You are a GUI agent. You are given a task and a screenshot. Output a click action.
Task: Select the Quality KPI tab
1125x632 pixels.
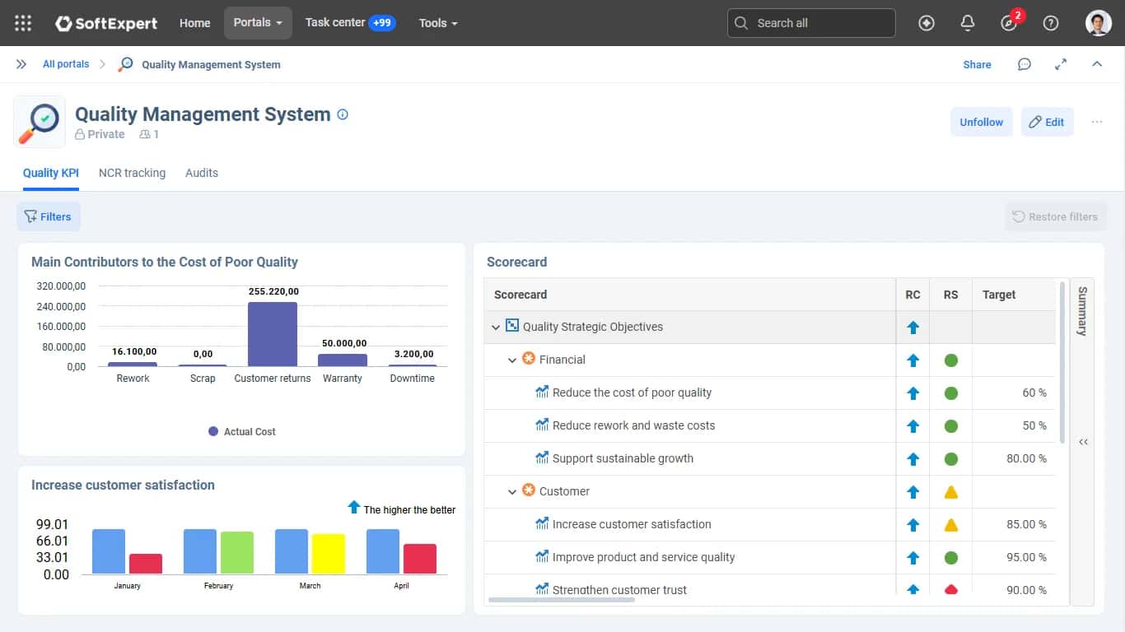point(51,173)
